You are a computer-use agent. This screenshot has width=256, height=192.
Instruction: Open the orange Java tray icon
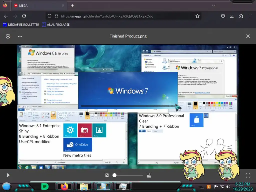(x=209, y=186)
